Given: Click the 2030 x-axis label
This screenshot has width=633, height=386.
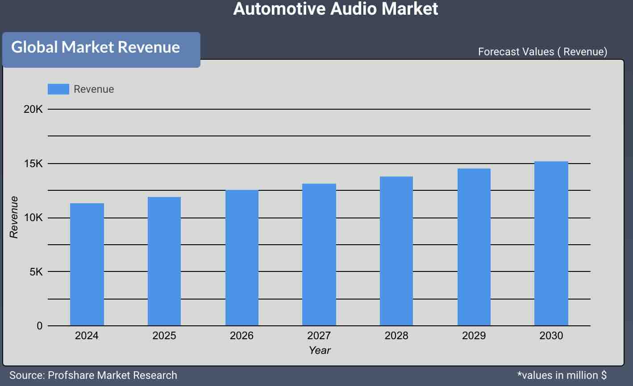Looking at the screenshot, I should [x=551, y=336].
